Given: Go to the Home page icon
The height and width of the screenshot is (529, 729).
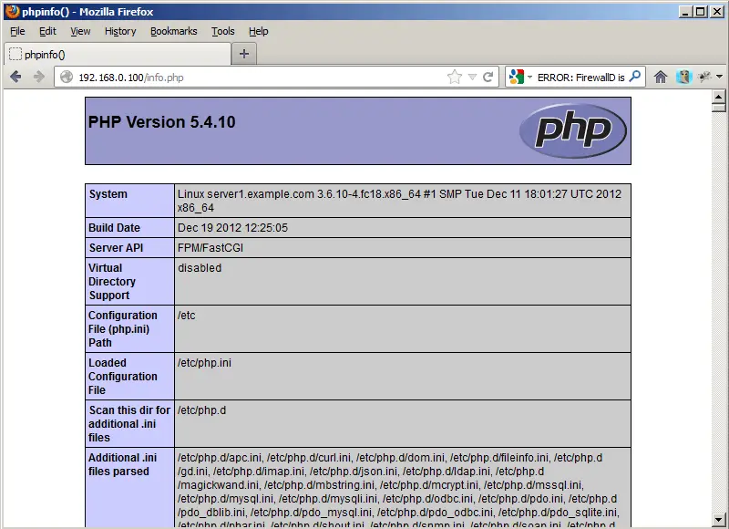Looking at the screenshot, I should (661, 78).
